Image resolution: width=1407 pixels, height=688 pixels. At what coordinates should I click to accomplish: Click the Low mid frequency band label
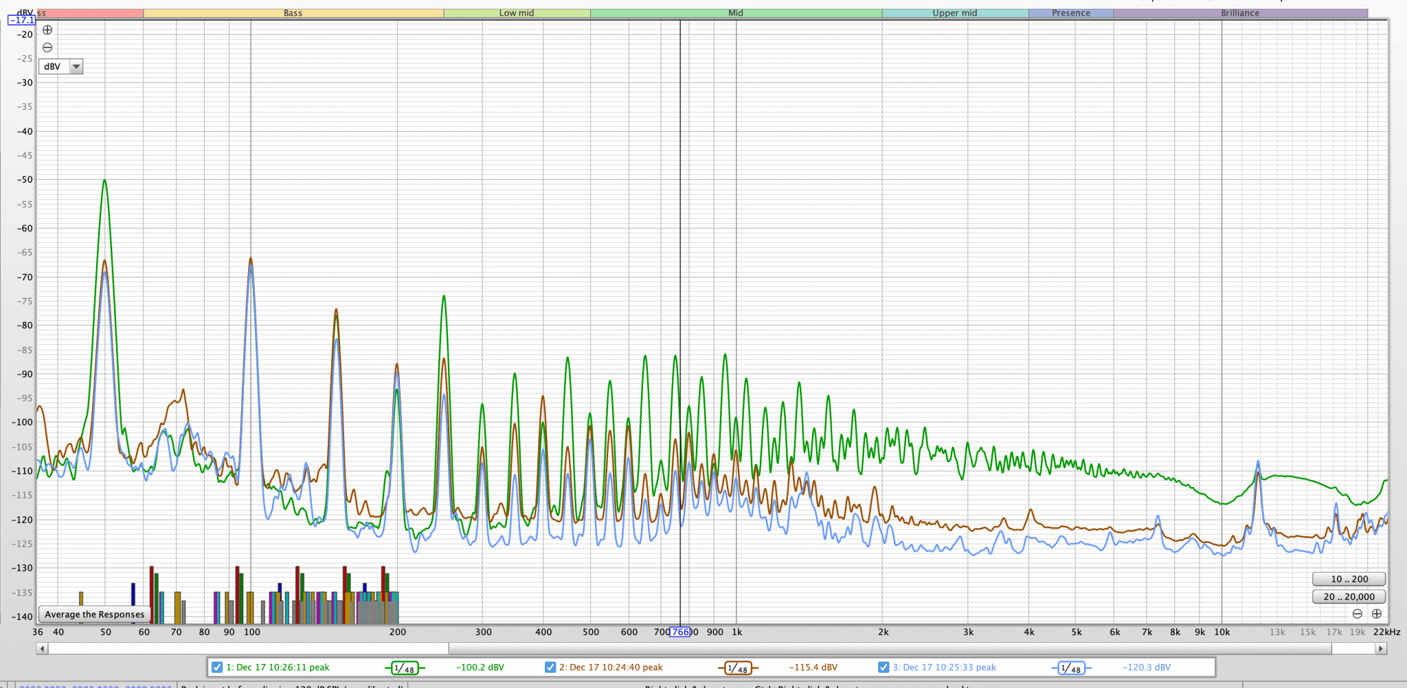coord(517,13)
